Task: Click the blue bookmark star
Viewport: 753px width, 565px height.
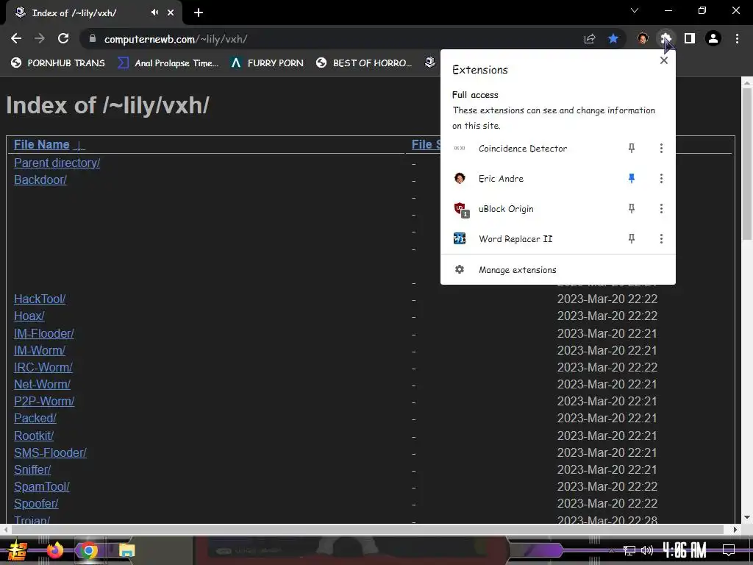Action: pos(613,38)
